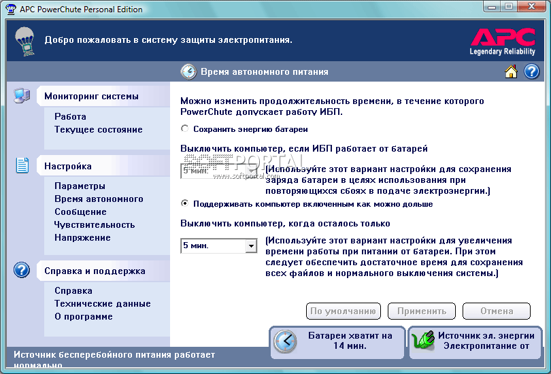Viewport: 551px width, 374px height.
Task: Open Технические данные page
Action: pos(103,304)
